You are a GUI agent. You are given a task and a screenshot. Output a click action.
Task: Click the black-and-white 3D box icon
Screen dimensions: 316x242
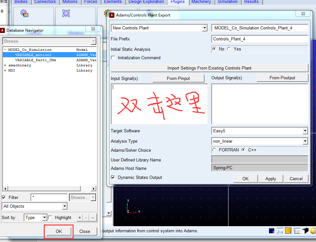pyautogui.click(x=305, y=231)
